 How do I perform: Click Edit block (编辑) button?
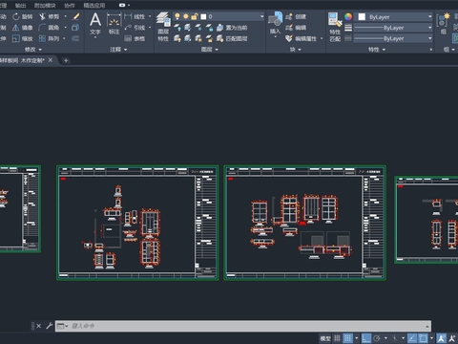tap(296, 28)
